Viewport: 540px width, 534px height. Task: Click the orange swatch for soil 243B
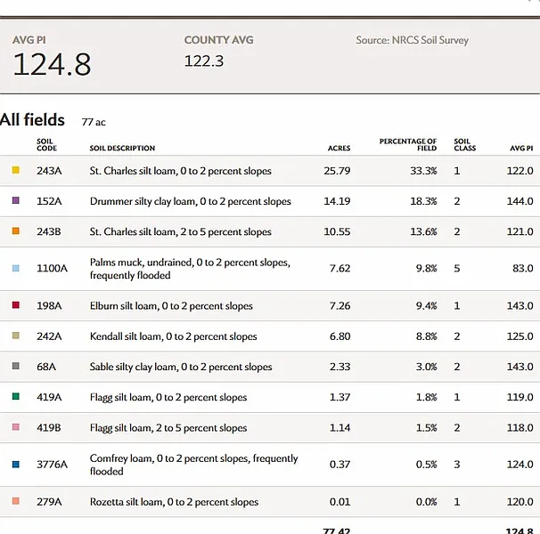[15, 231]
